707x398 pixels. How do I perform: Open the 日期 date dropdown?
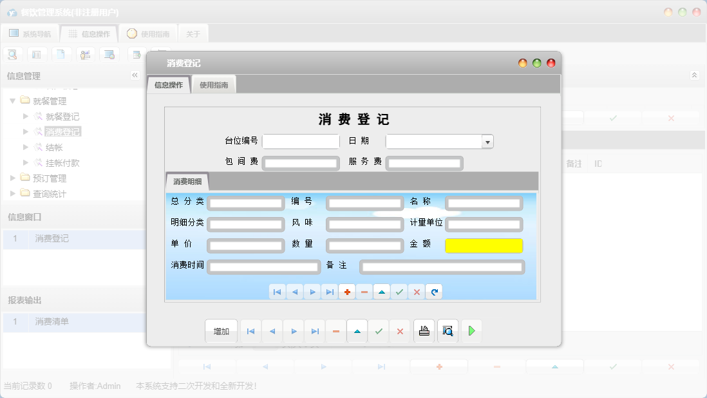tap(487, 141)
